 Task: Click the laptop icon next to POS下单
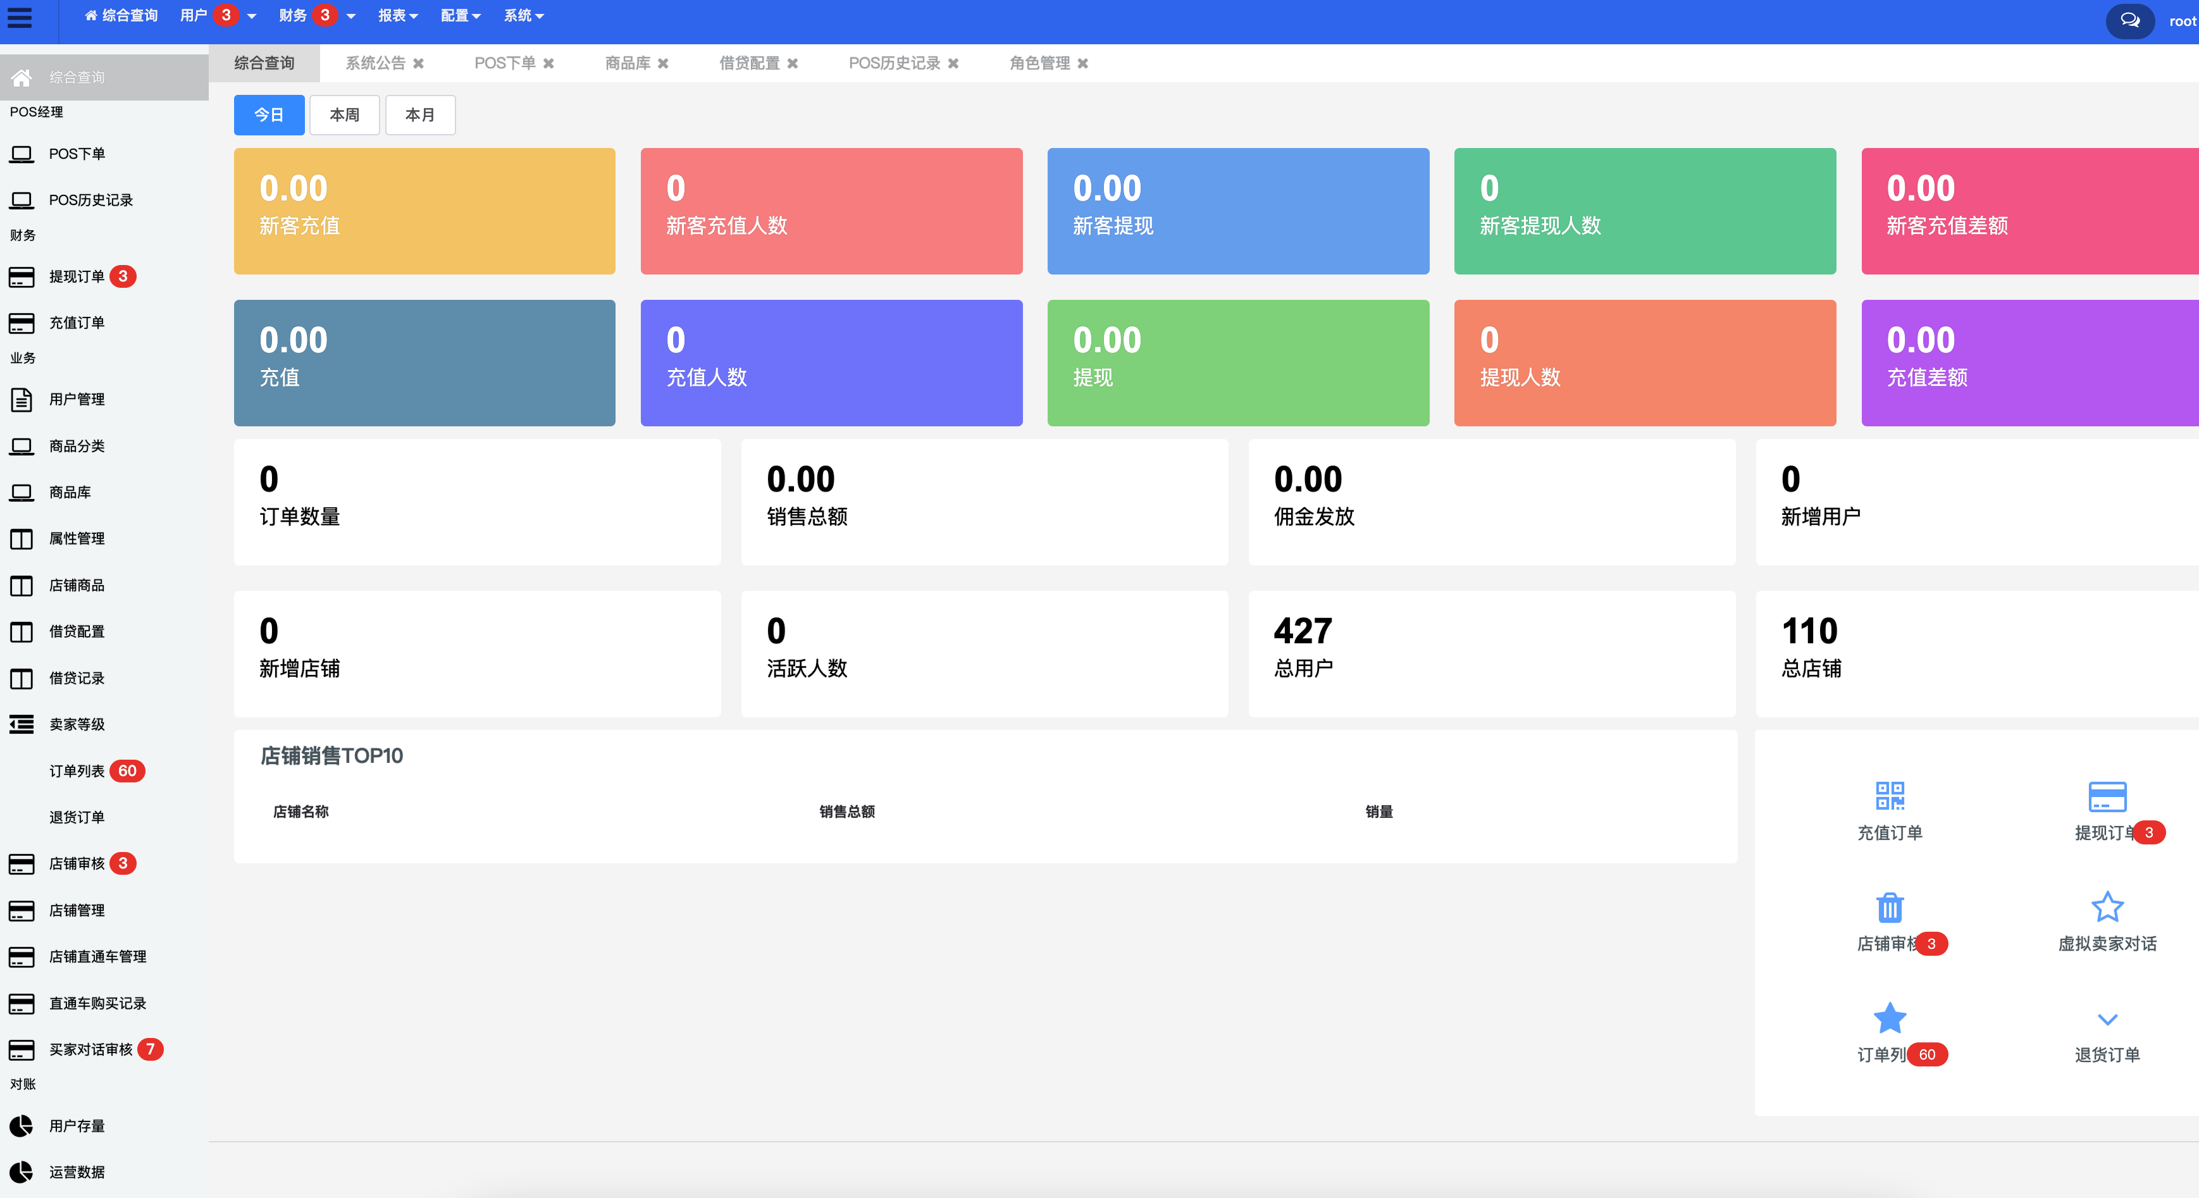click(x=22, y=154)
